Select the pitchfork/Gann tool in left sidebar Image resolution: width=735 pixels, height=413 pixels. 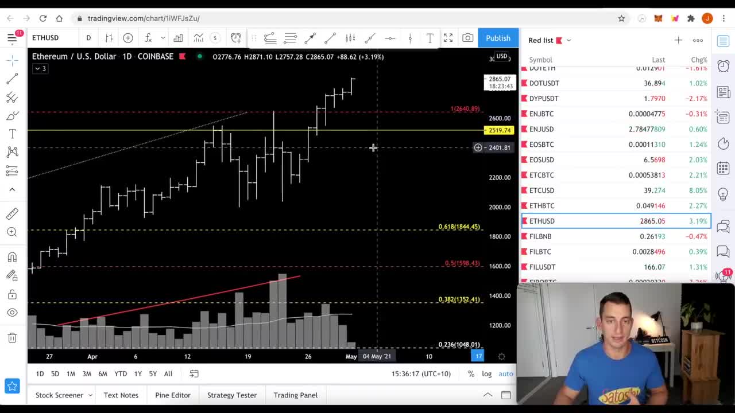point(12,98)
